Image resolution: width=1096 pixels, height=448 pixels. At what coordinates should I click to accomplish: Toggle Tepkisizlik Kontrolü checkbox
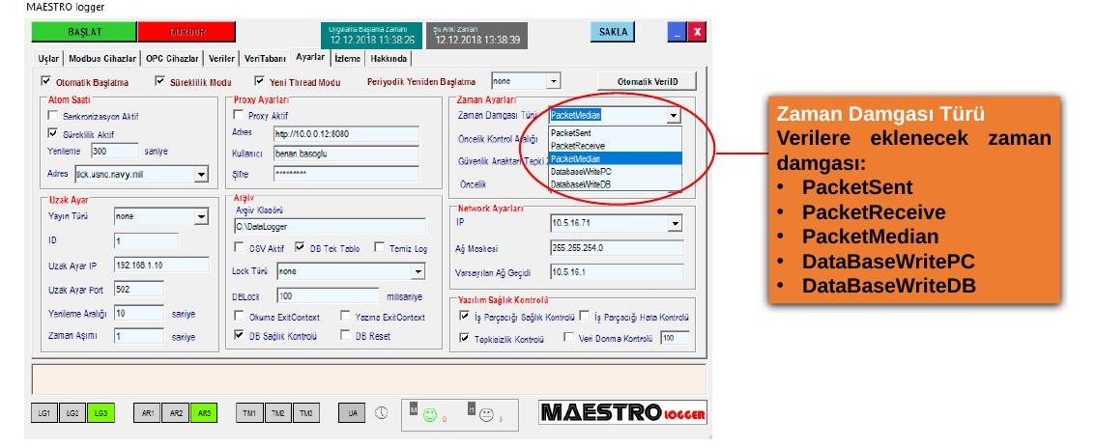pos(464,338)
